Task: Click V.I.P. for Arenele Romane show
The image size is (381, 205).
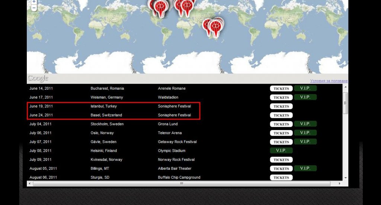Action: 305,88
